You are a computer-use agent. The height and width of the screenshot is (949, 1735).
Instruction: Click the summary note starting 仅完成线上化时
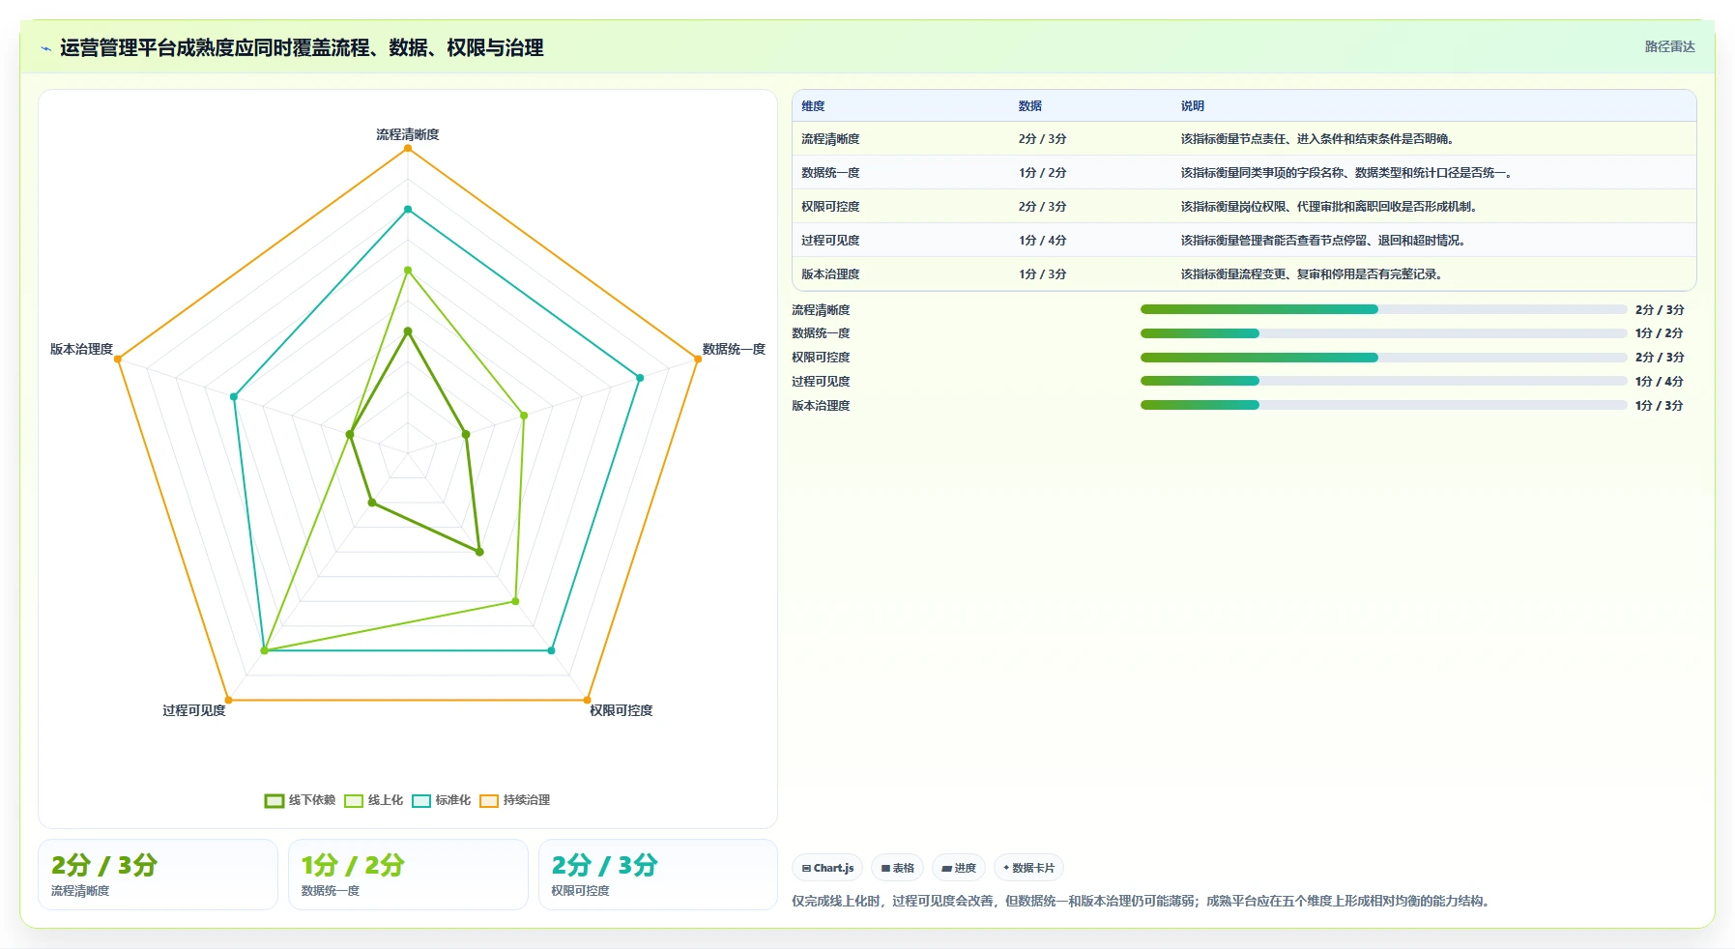pos(1143,901)
